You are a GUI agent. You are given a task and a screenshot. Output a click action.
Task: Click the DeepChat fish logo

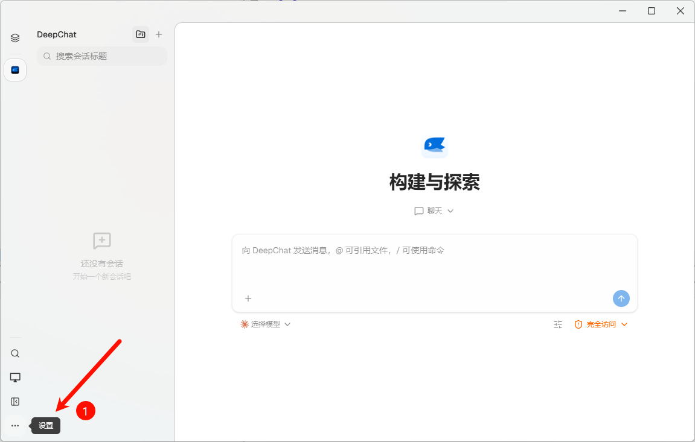click(434, 145)
